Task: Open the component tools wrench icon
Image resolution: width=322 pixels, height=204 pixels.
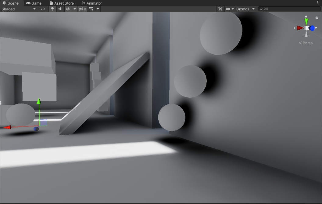Action: click(220, 9)
